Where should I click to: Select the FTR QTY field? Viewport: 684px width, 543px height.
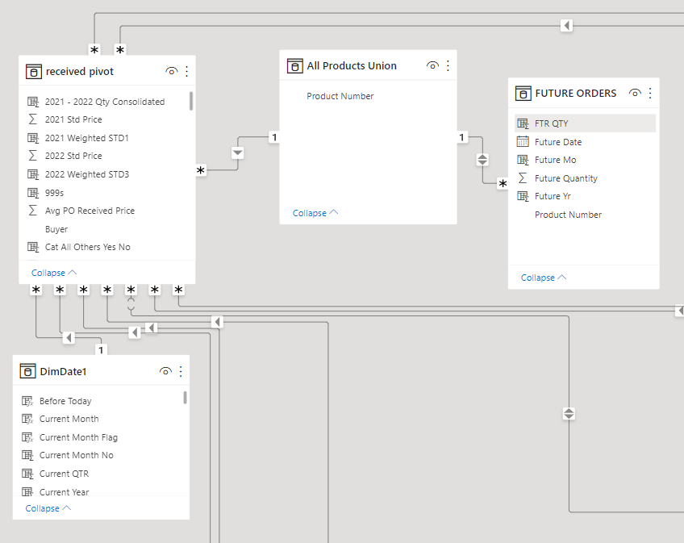pyautogui.click(x=585, y=123)
